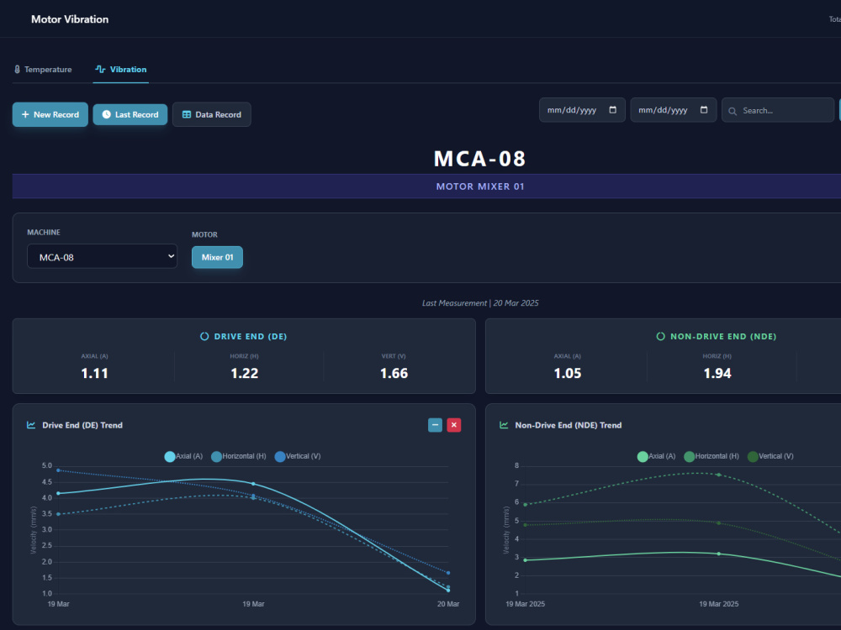Click the magnifier icon in the search box
This screenshot has height=630, width=841.
pyautogui.click(x=733, y=111)
